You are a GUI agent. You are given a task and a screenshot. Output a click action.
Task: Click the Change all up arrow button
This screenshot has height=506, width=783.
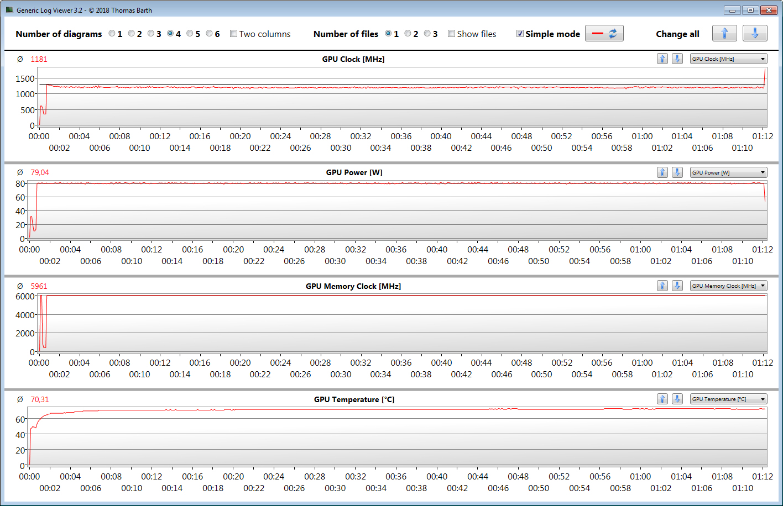point(724,34)
